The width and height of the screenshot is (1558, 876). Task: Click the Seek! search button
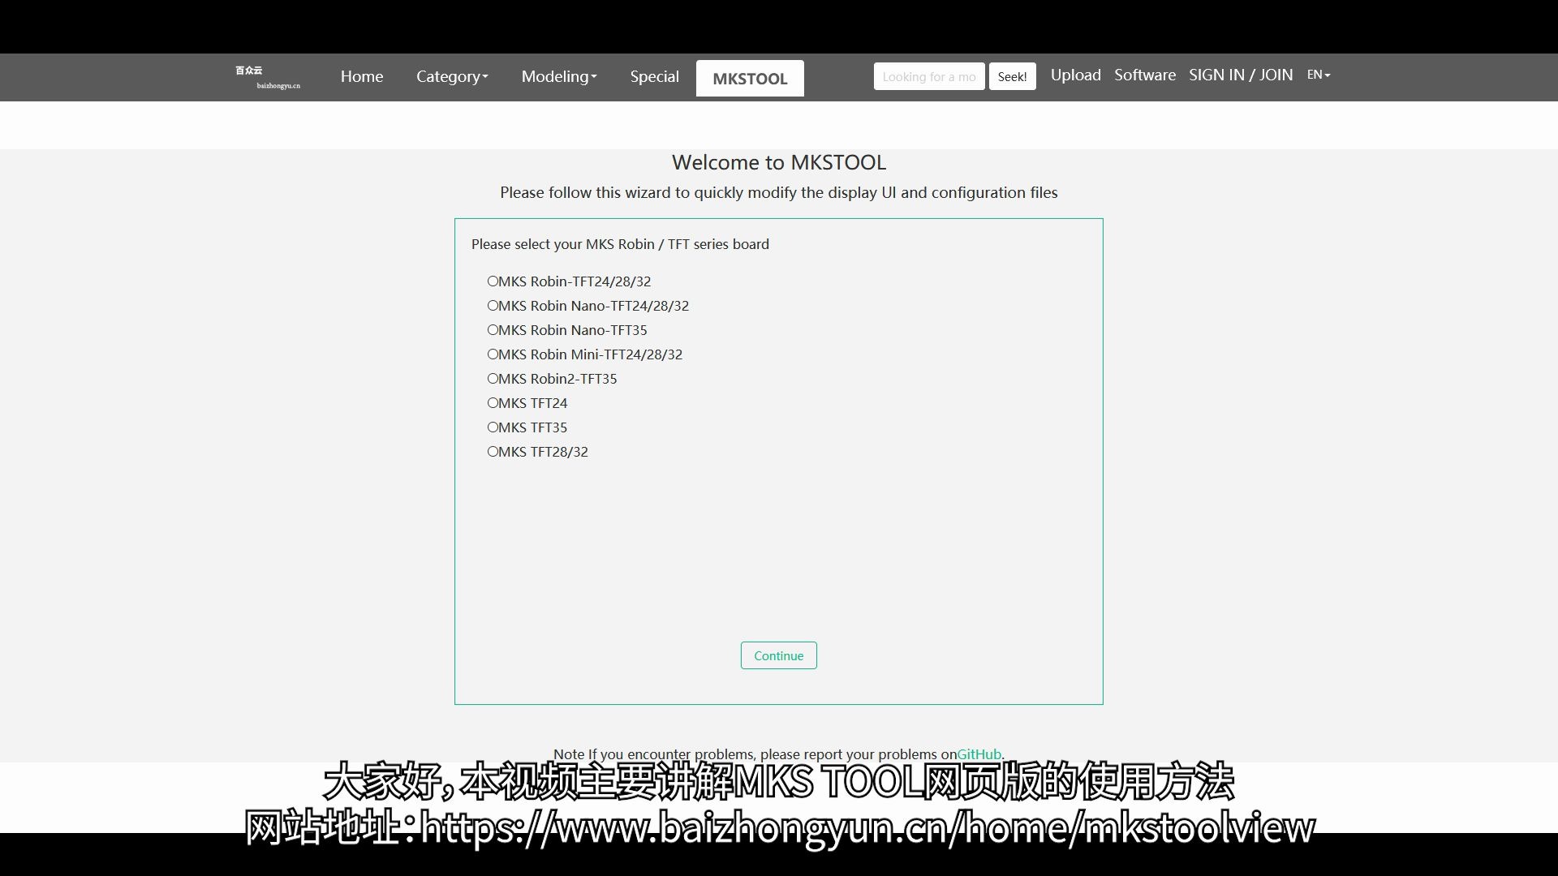[1012, 76]
